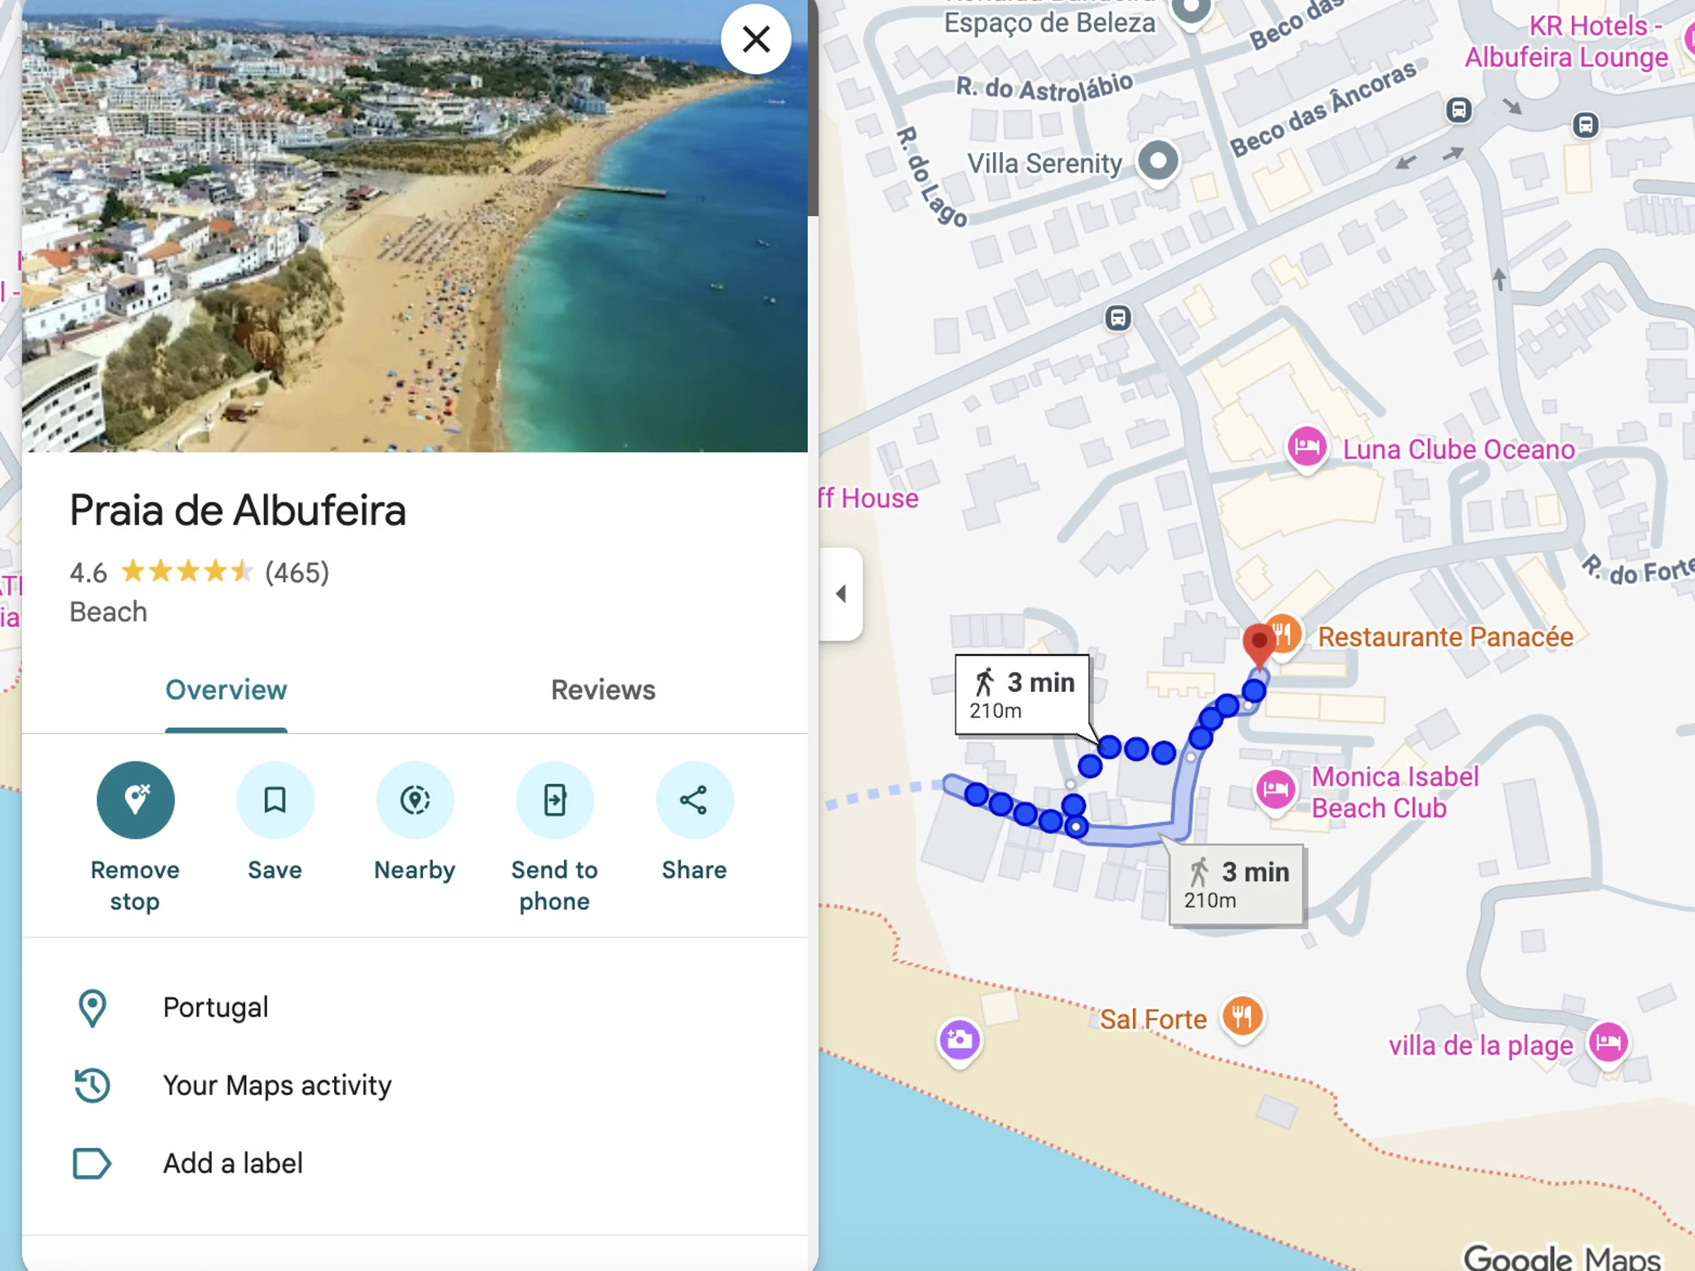
Task: Send Praia de Albufeira to phone
Action: click(555, 800)
